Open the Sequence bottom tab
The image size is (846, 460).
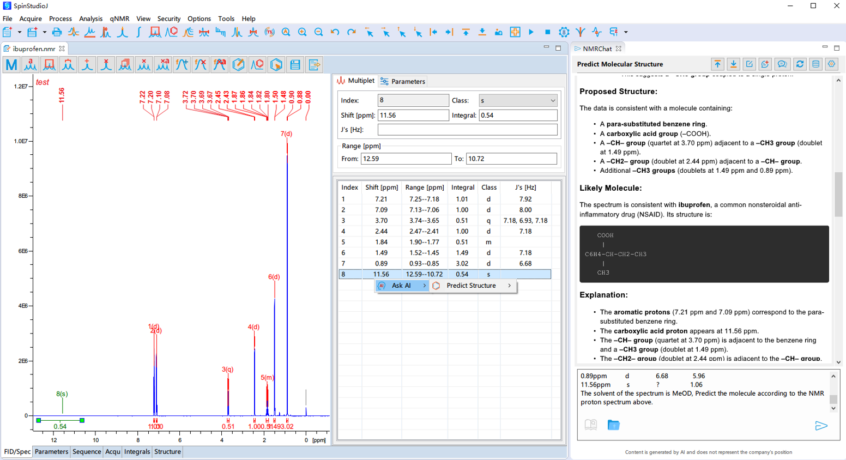click(x=87, y=451)
